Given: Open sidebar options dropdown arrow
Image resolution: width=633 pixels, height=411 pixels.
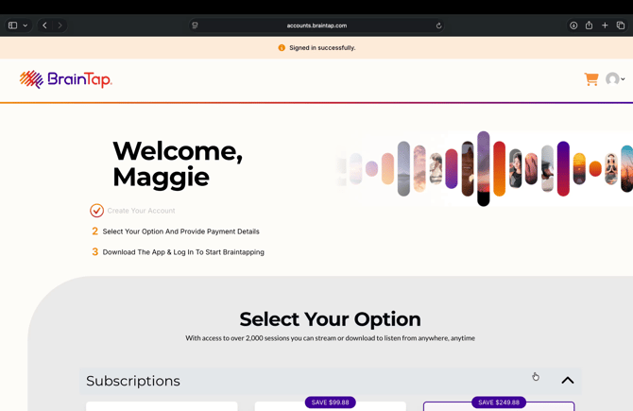Looking at the screenshot, I should (x=25, y=26).
